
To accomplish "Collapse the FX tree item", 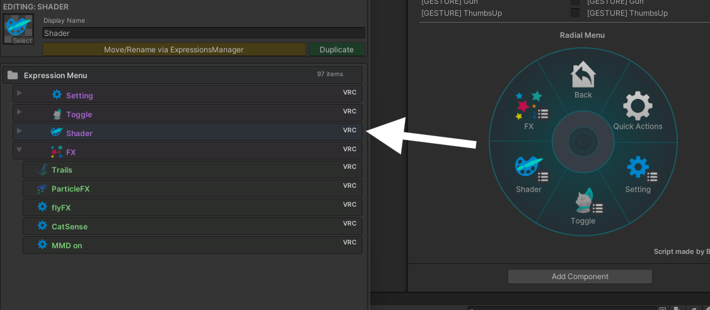I will pyautogui.click(x=19, y=149).
